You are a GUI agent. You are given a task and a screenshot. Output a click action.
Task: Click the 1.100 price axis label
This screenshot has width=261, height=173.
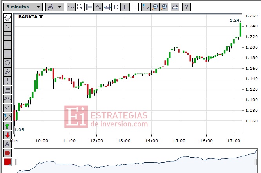pyautogui.click(x=252, y=100)
